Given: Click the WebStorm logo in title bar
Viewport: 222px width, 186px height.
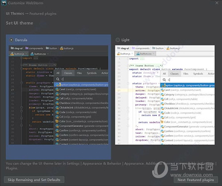Looking at the screenshot, I should coord(4,3).
